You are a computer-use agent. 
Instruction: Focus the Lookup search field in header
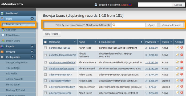pyautogui.click(x=155, y=5)
